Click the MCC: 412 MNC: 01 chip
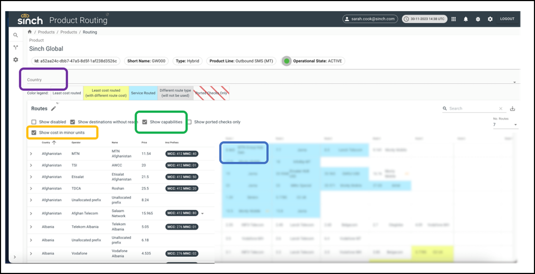The height and width of the screenshot is (274, 535). pos(182,166)
